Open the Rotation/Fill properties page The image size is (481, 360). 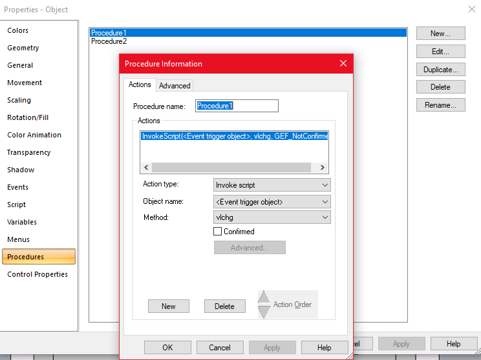pos(28,117)
